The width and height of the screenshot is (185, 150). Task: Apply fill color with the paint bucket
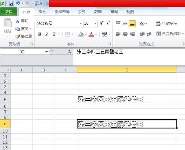[81, 34]
